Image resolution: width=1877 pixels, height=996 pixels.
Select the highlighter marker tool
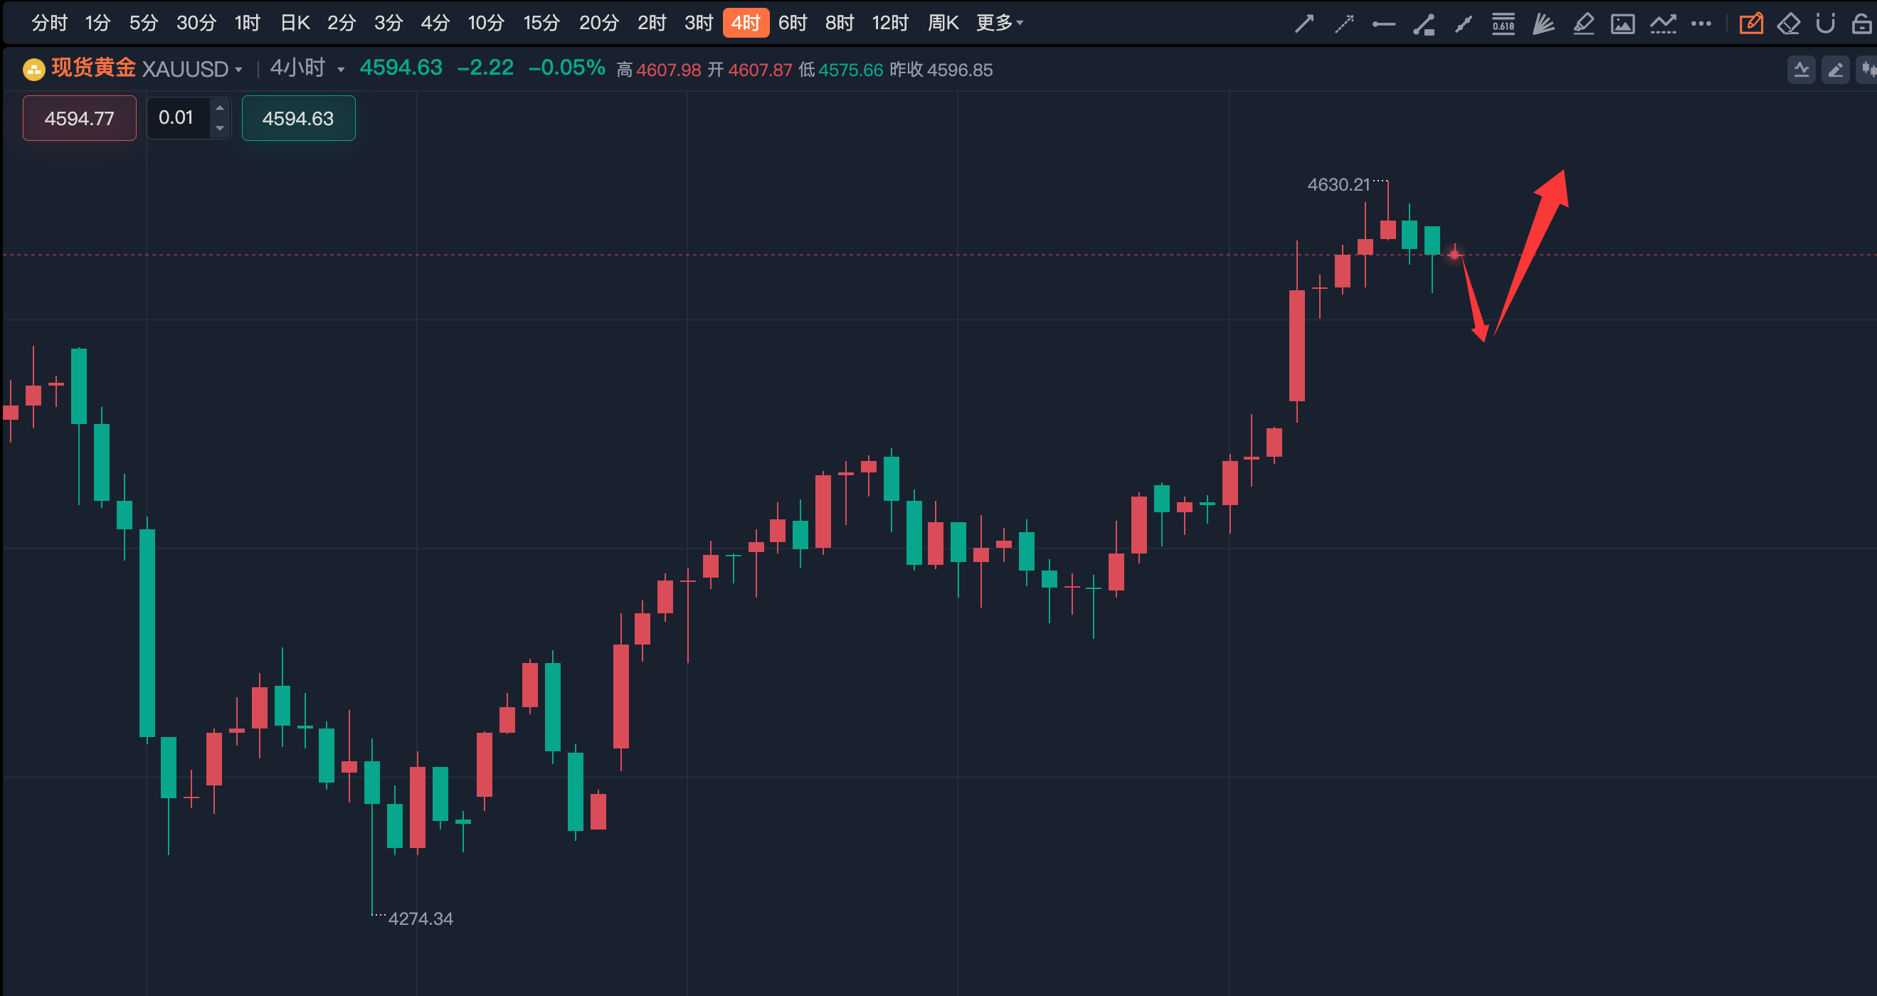1583,24
